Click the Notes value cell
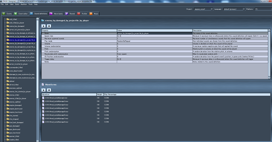Image resolution: width=272 pixels, height=142 pixels. click(x=155, y=62)
